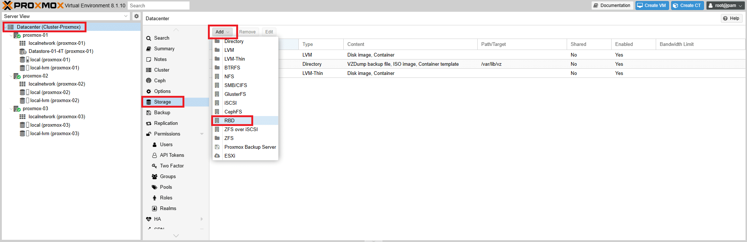Viewport: 747px width, 242px height.
Task: Choose CephFS from the Add menu
Action: pos(245,112)
